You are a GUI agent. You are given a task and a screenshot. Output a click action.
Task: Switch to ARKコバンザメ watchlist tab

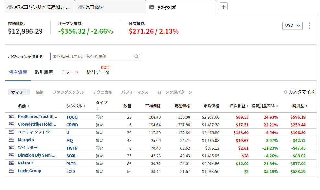[x=40, y=7]
